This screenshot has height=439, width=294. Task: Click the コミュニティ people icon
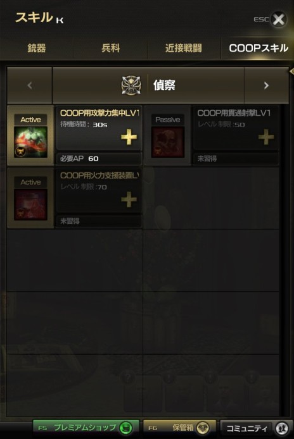click(281, 428)
